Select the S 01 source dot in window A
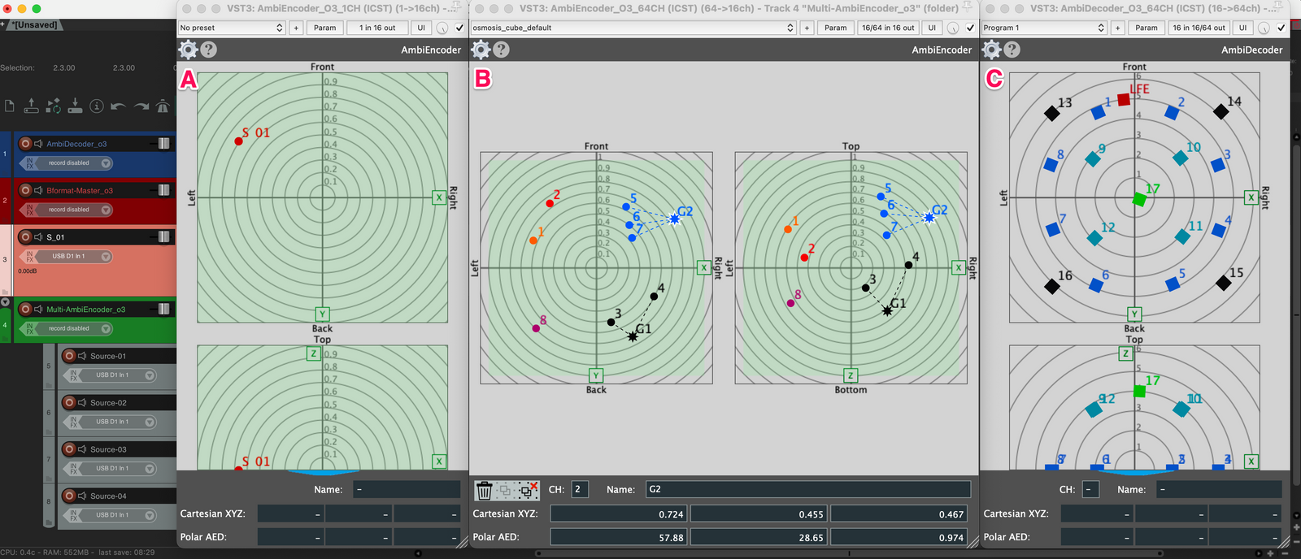The height and width of the screenshot is (559, 1301). [239, 141]
